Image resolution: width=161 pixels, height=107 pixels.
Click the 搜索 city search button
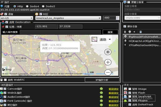pos(110,32)
